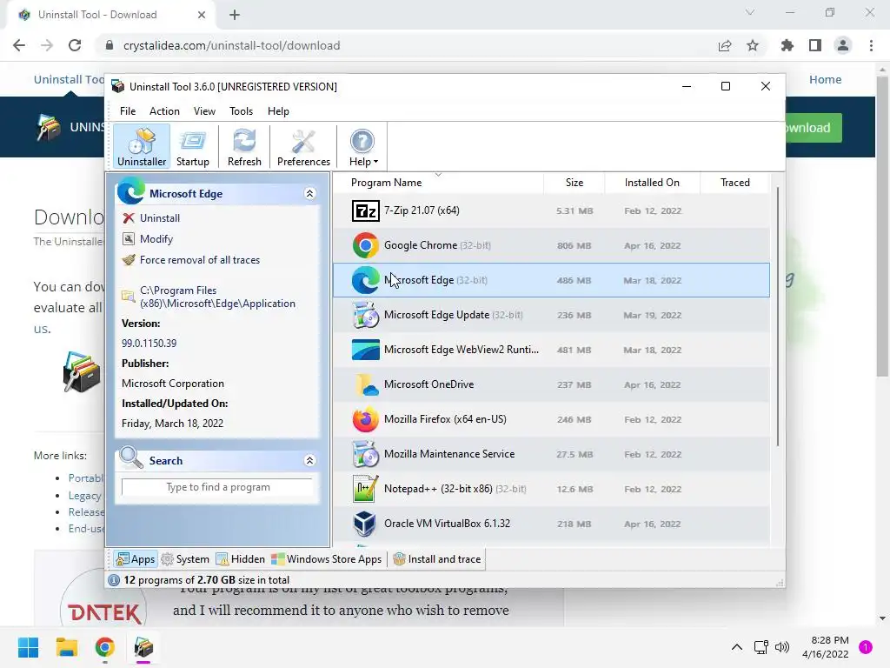890x668 pixels.
Task: Select the Mozilla Firefox icon in the list
Action: click(x=365, y=419)
